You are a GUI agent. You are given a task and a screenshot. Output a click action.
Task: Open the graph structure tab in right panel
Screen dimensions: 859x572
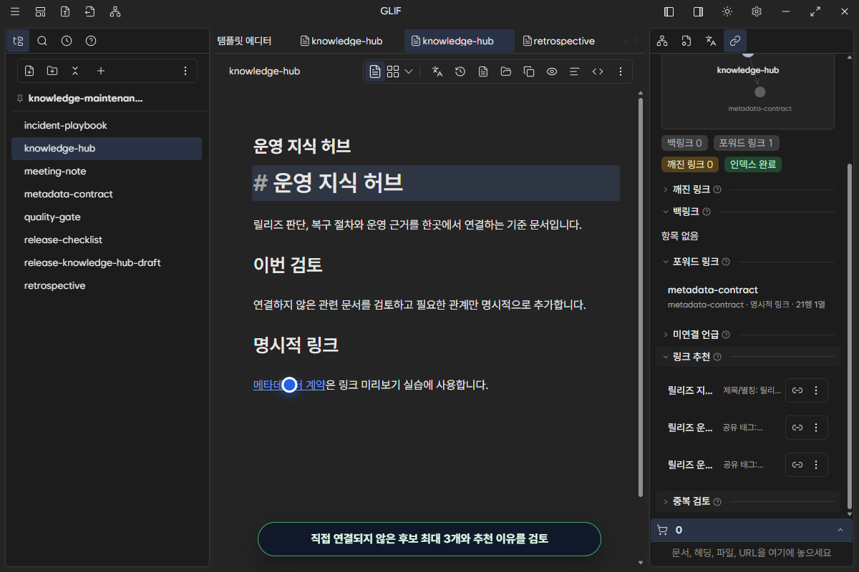662,41
